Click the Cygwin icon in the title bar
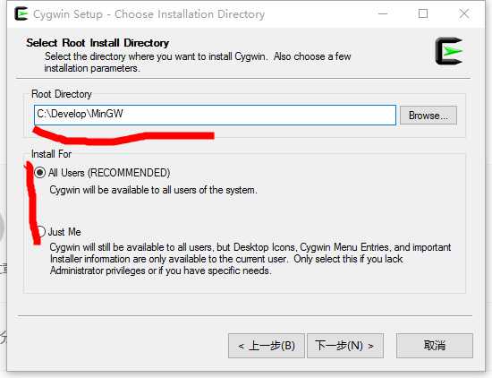This screenshot has width=492, height=378. tap(21, 13)
